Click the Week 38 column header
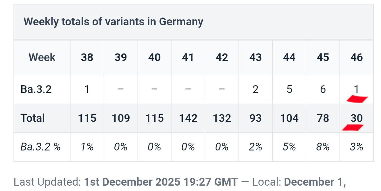The height and width of the screenshot is (191, 381). 87,57
